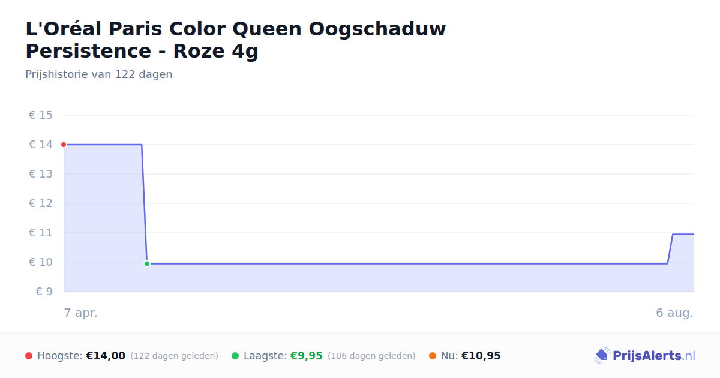Click the red Hoogste legend dot
The height and width of the screenshot is (378, 720).
pos(29,356)
